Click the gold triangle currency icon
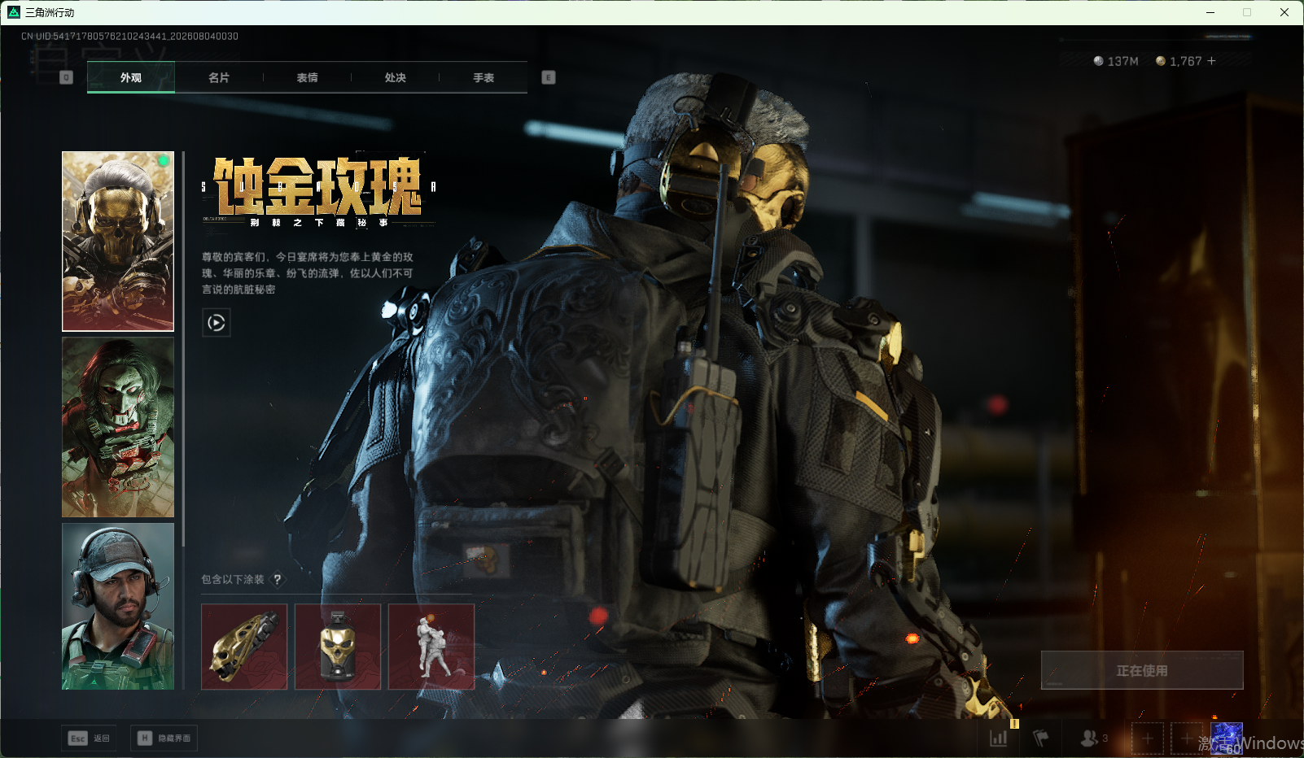1304x758 pixels. click(x=1161, y=61)
